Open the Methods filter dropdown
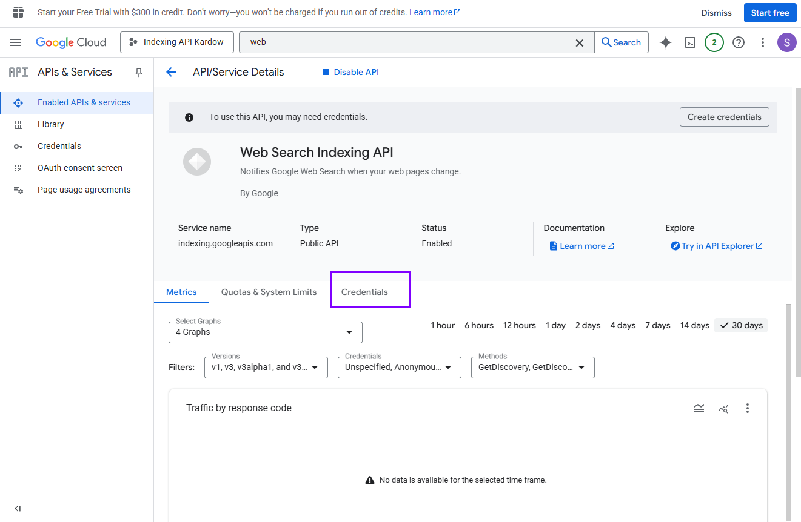This screenshot has height=522, width=801. [x=532, y=367]
